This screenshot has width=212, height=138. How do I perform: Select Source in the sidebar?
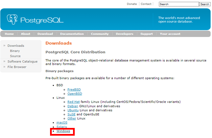point(15,56)
